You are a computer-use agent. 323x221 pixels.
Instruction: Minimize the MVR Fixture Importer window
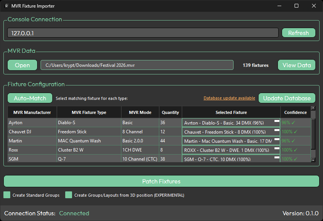279,6
